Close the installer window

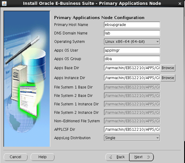pos(180,4)
